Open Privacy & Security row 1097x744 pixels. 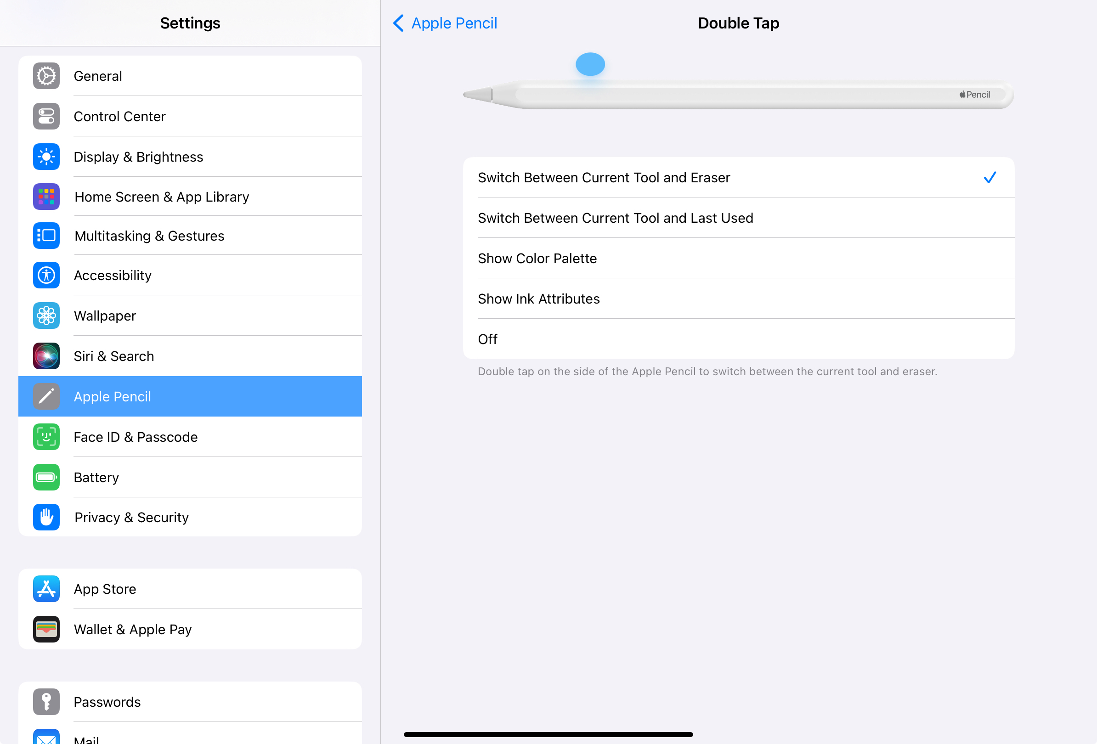(x=190, y=517)
